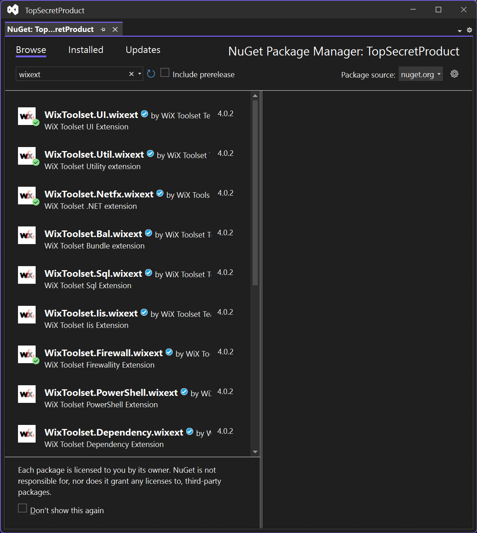
Task: Click the green installed checkmark on WixToolset.Firewall.wixext
Action: [36, 361]
